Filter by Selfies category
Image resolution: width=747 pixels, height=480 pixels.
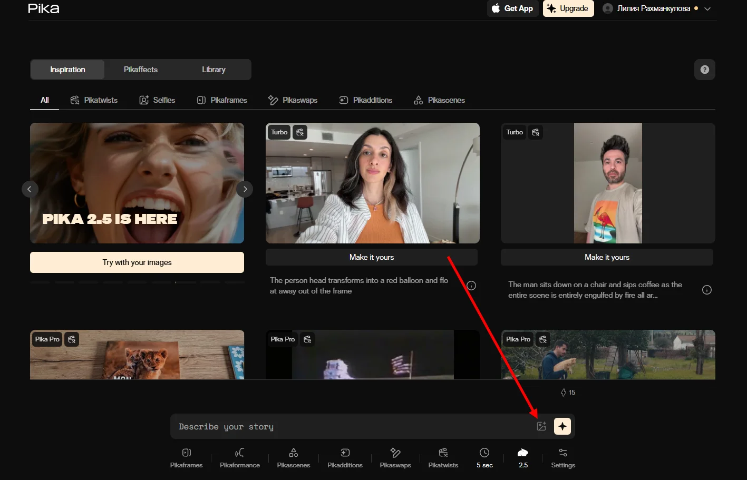pyautogui.click(x=157, y=100)
